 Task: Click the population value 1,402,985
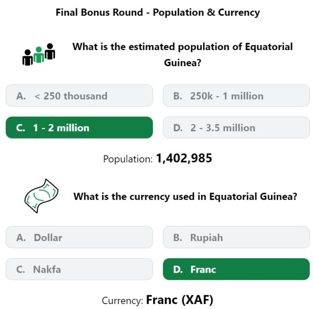coord(184,158)
